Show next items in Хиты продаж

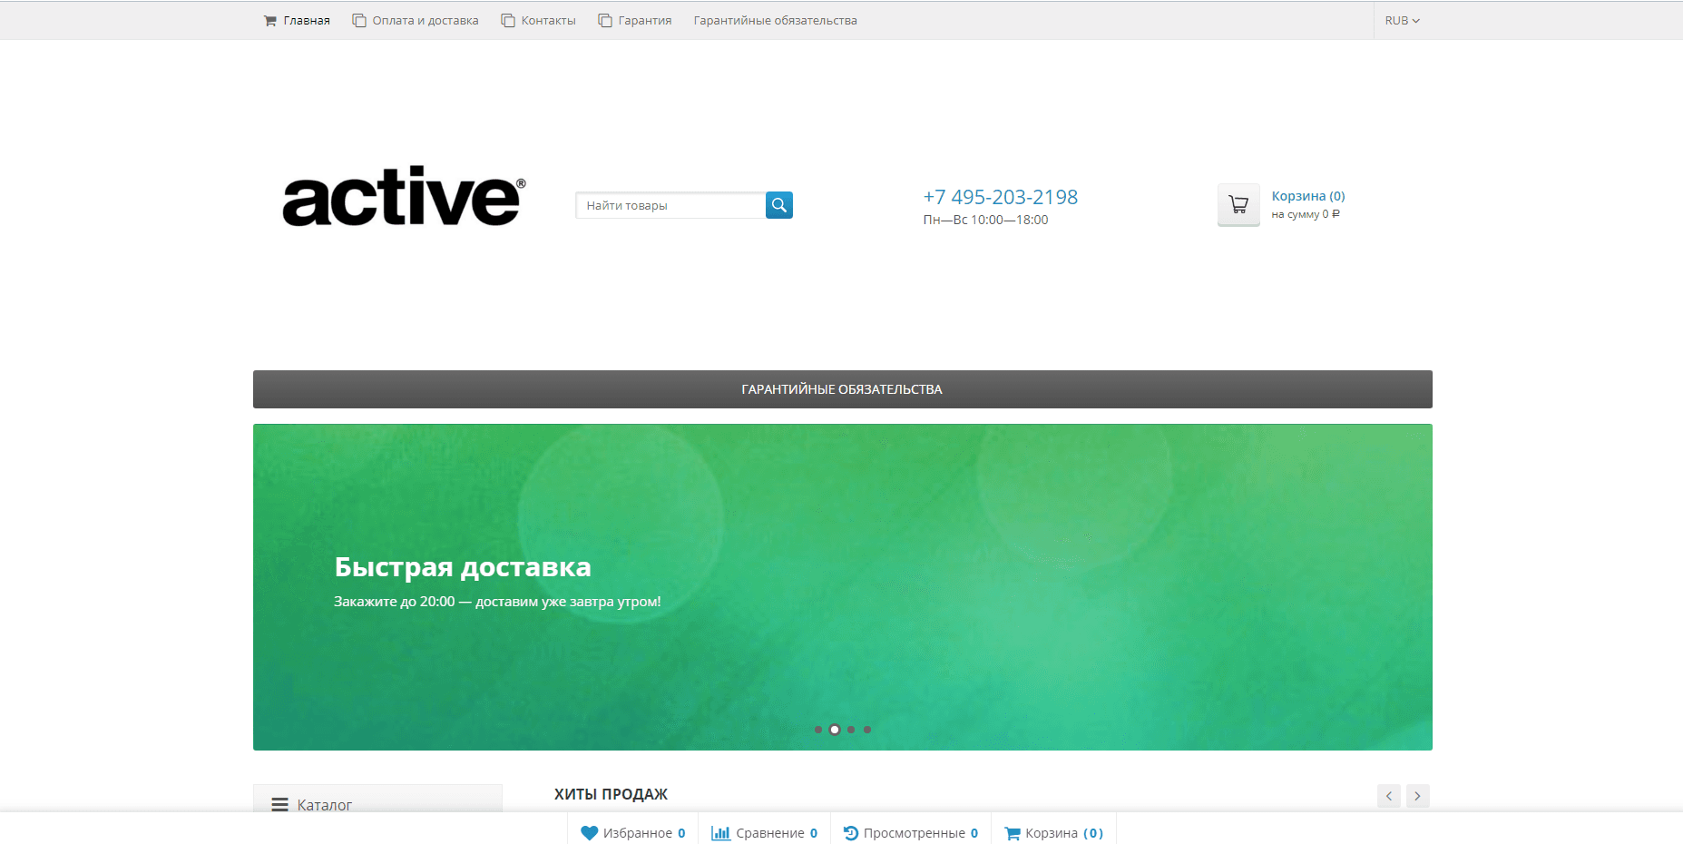(1417, 796)
